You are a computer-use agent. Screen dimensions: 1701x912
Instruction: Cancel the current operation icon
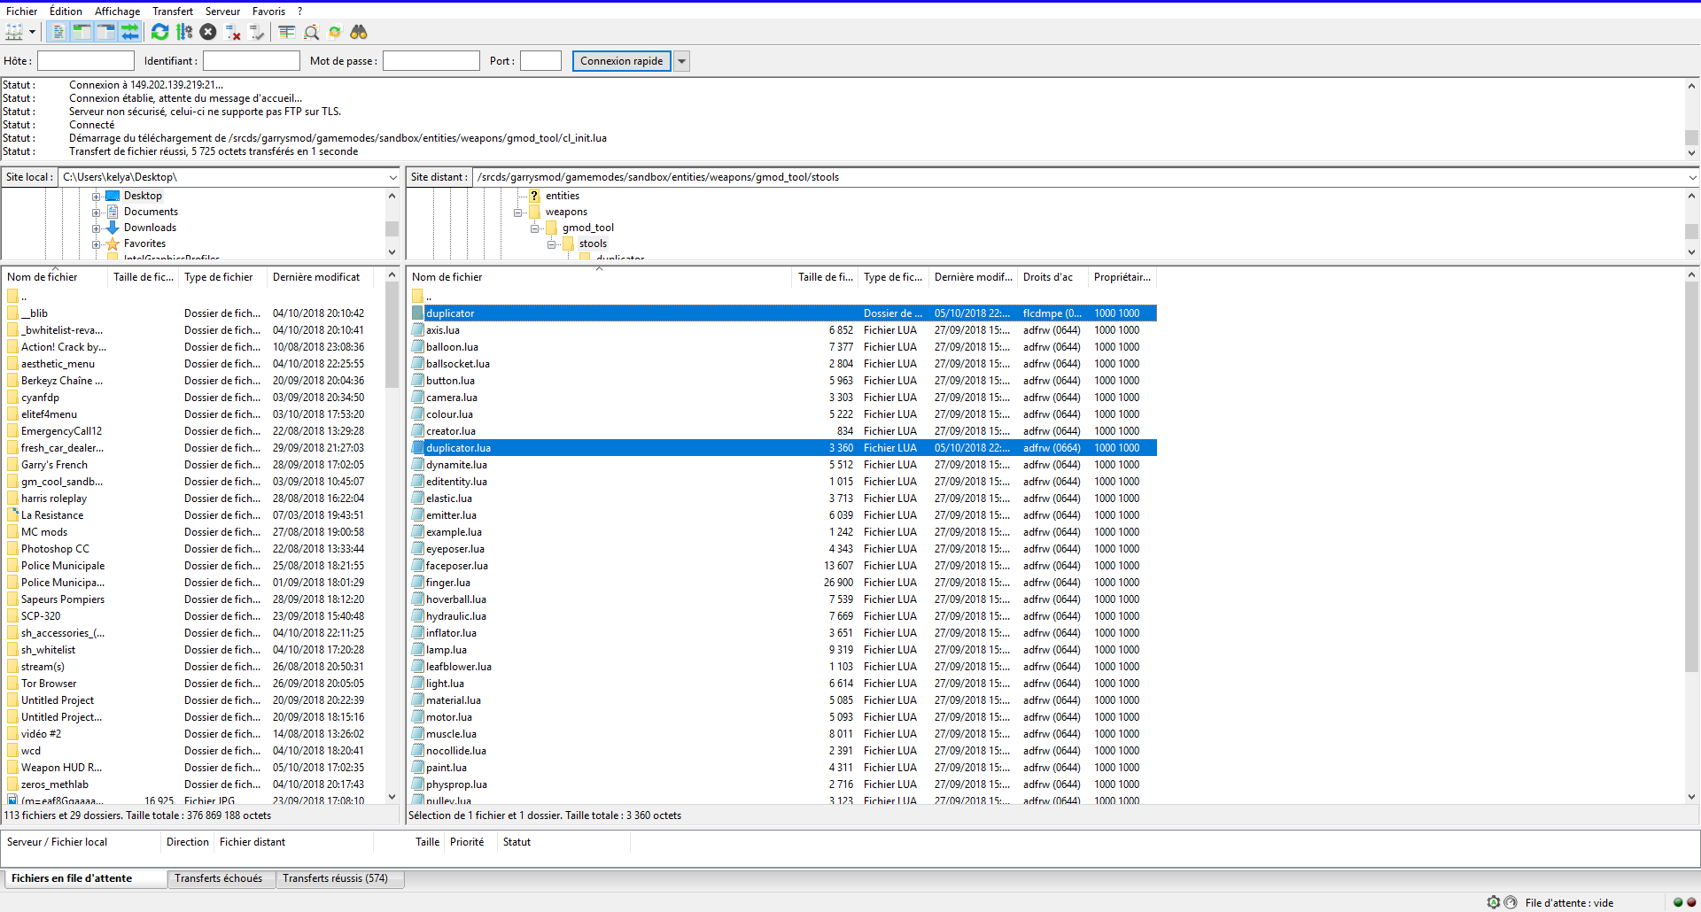click(208, 32)
